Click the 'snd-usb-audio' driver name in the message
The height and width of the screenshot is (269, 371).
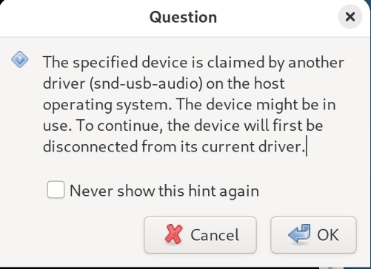[x=147, y=84]
